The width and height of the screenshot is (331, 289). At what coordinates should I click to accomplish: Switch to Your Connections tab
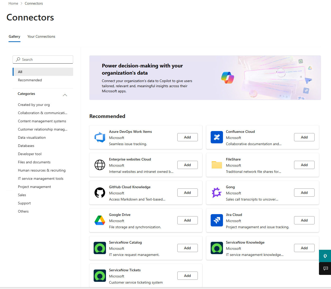click(41, 36)
